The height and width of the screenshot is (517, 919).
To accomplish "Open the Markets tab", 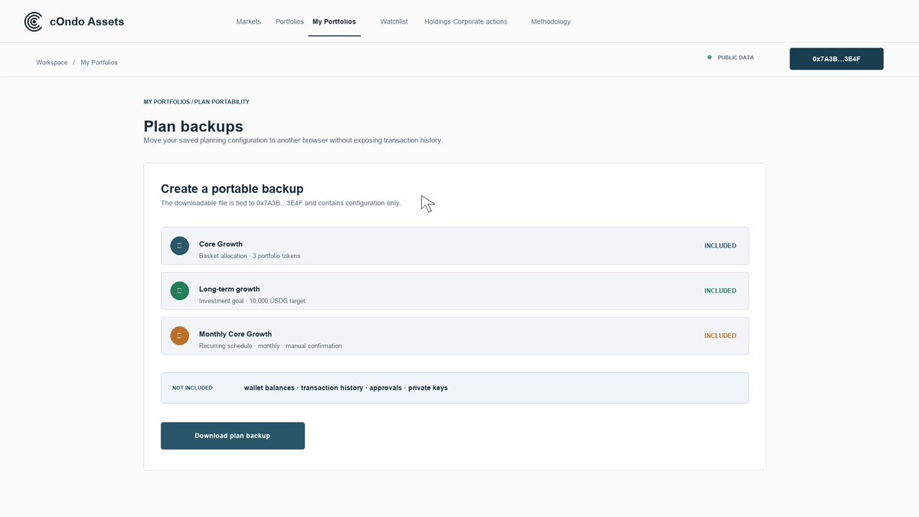I will tap(248, 21).
